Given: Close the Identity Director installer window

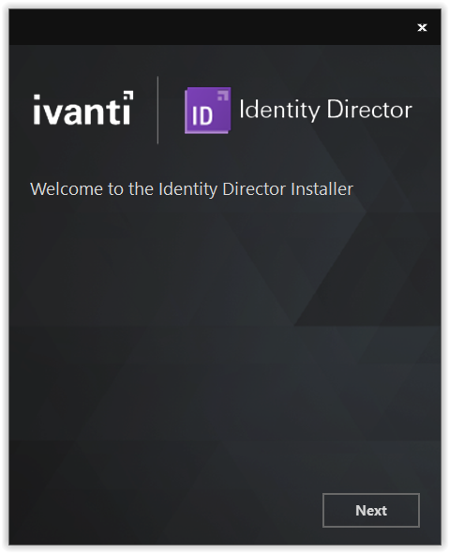Looking at the screenshot, I should pos(422,27).
